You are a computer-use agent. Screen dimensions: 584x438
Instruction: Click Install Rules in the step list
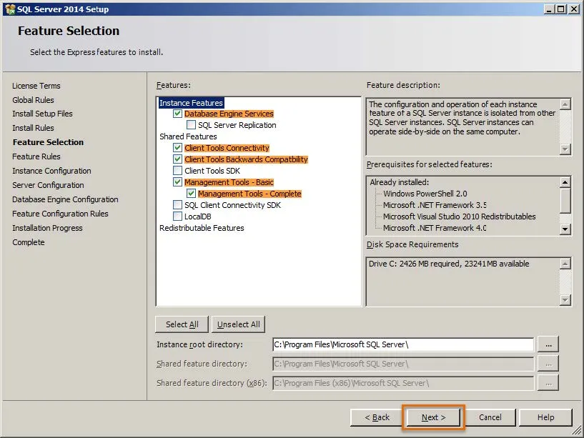pyautogui.click(x=33, y=128)
